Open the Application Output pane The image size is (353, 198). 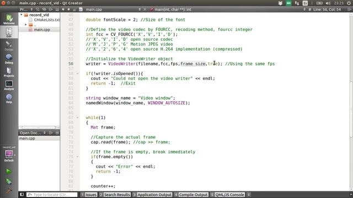152,195
